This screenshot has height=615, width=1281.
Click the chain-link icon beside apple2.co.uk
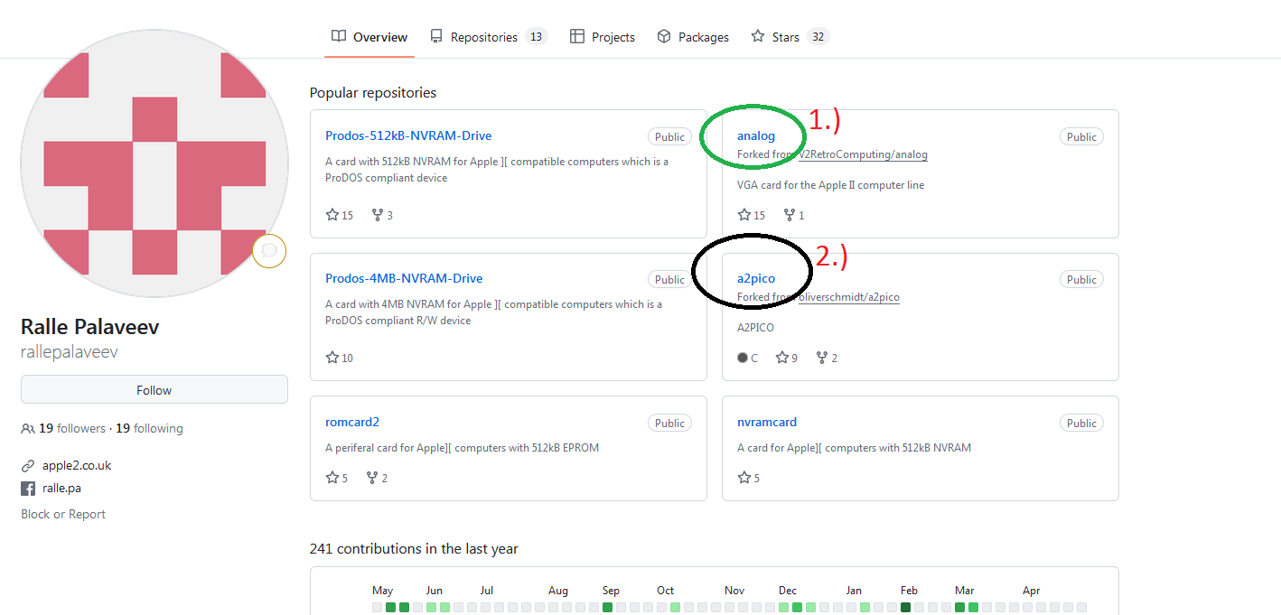28,466
